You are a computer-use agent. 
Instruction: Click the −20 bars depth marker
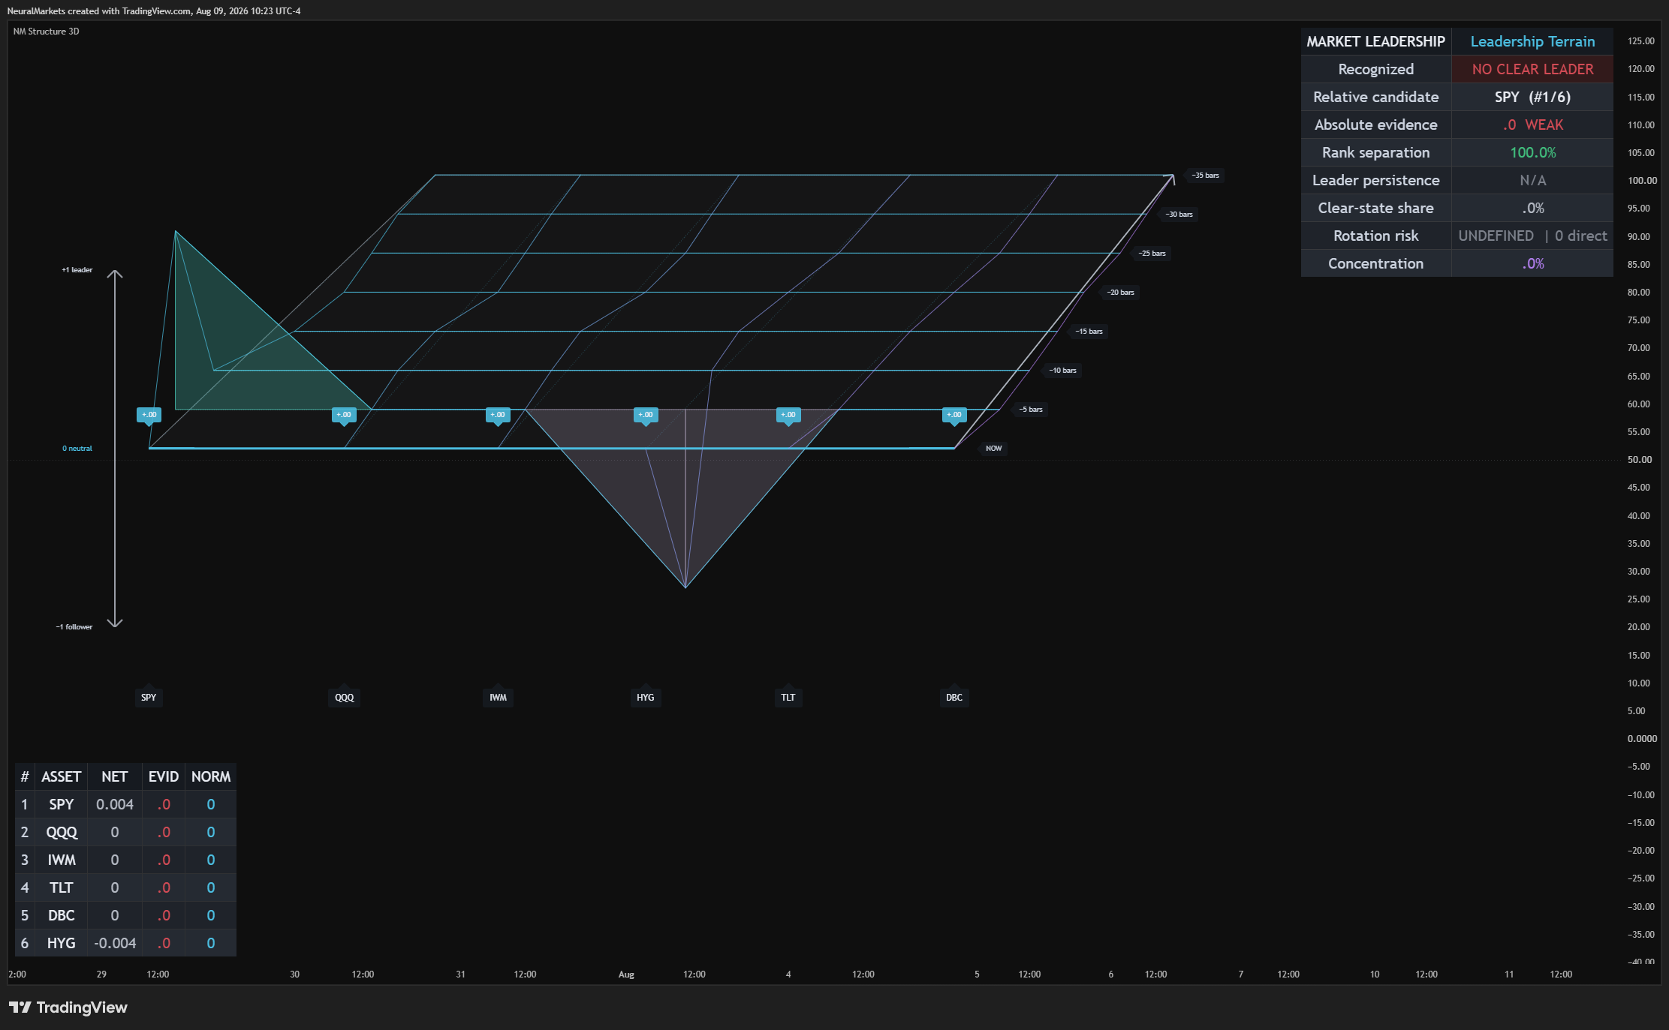(x=1119, y=292)
